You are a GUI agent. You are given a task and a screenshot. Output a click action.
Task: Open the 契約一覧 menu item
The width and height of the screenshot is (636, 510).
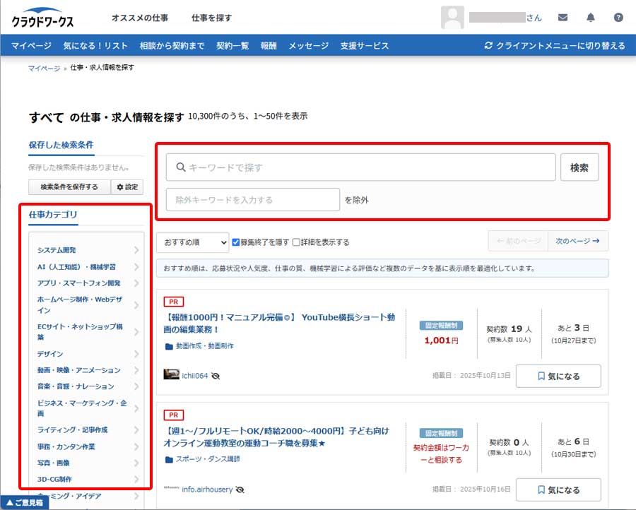point(232,46)
